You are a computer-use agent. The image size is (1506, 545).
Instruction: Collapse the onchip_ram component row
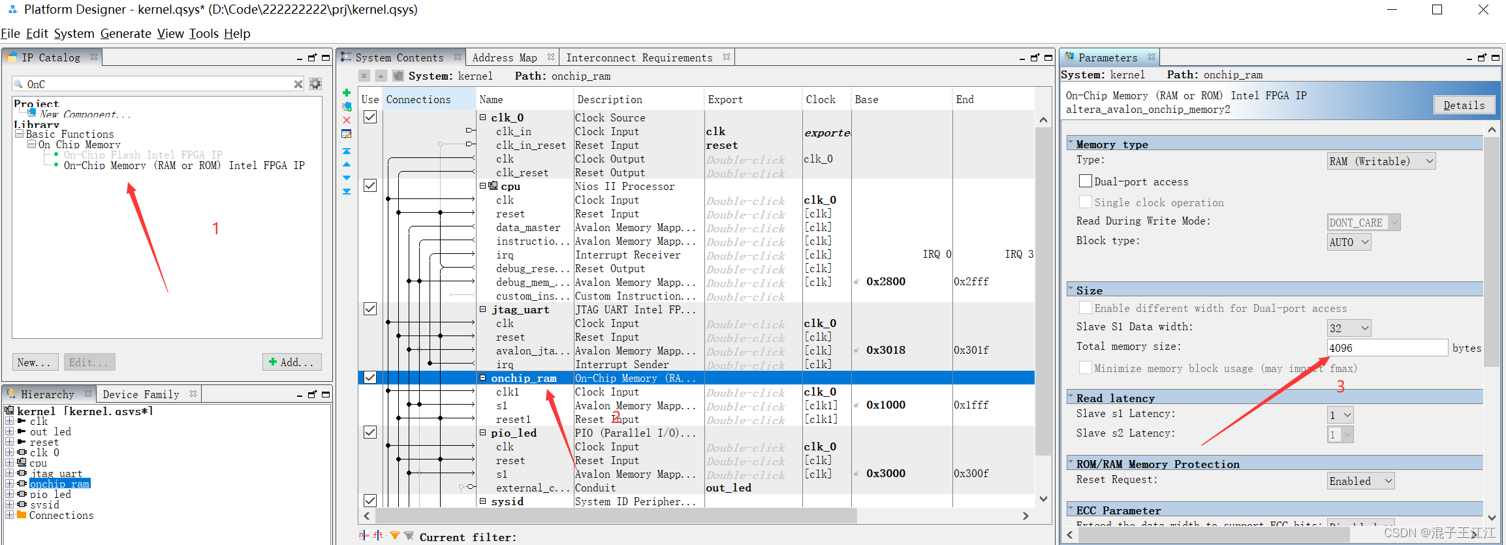[x=483, y=378]
